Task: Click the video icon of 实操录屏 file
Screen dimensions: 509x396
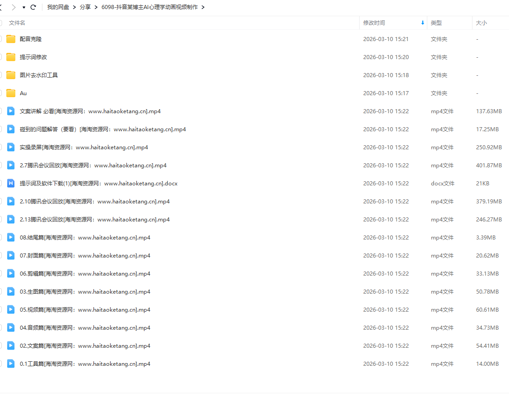Action: click(x=11, y=147)
